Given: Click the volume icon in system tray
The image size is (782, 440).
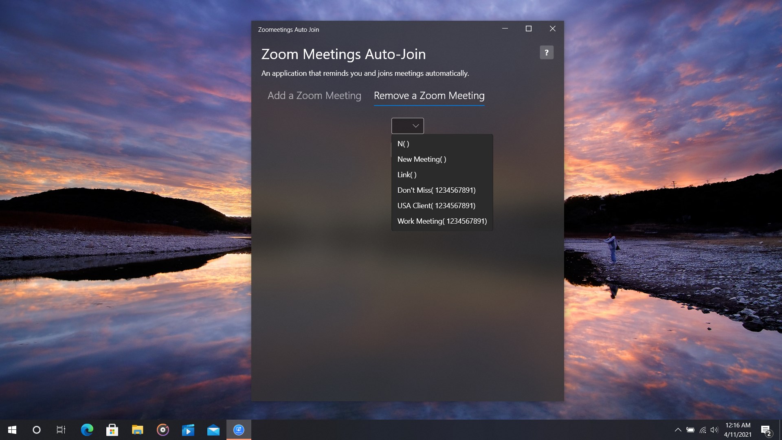Looking at the screenshot, I should pos(715,430).
